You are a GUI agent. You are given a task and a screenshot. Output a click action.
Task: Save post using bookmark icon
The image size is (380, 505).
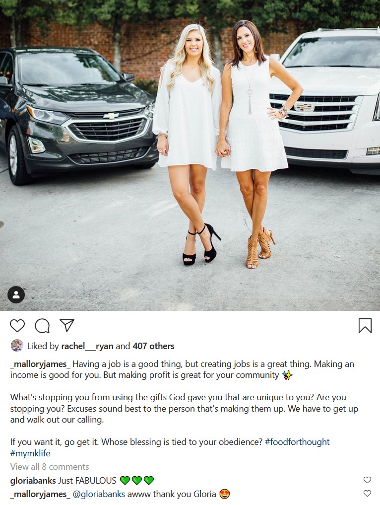pyautogui.click(x=365, y=325)
